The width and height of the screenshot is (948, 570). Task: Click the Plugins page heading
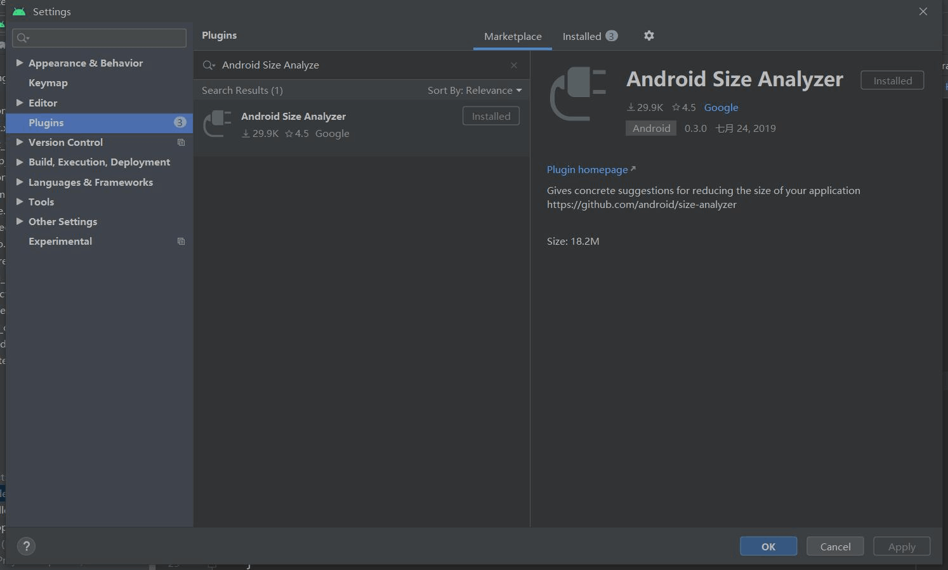tap(220, 36)
